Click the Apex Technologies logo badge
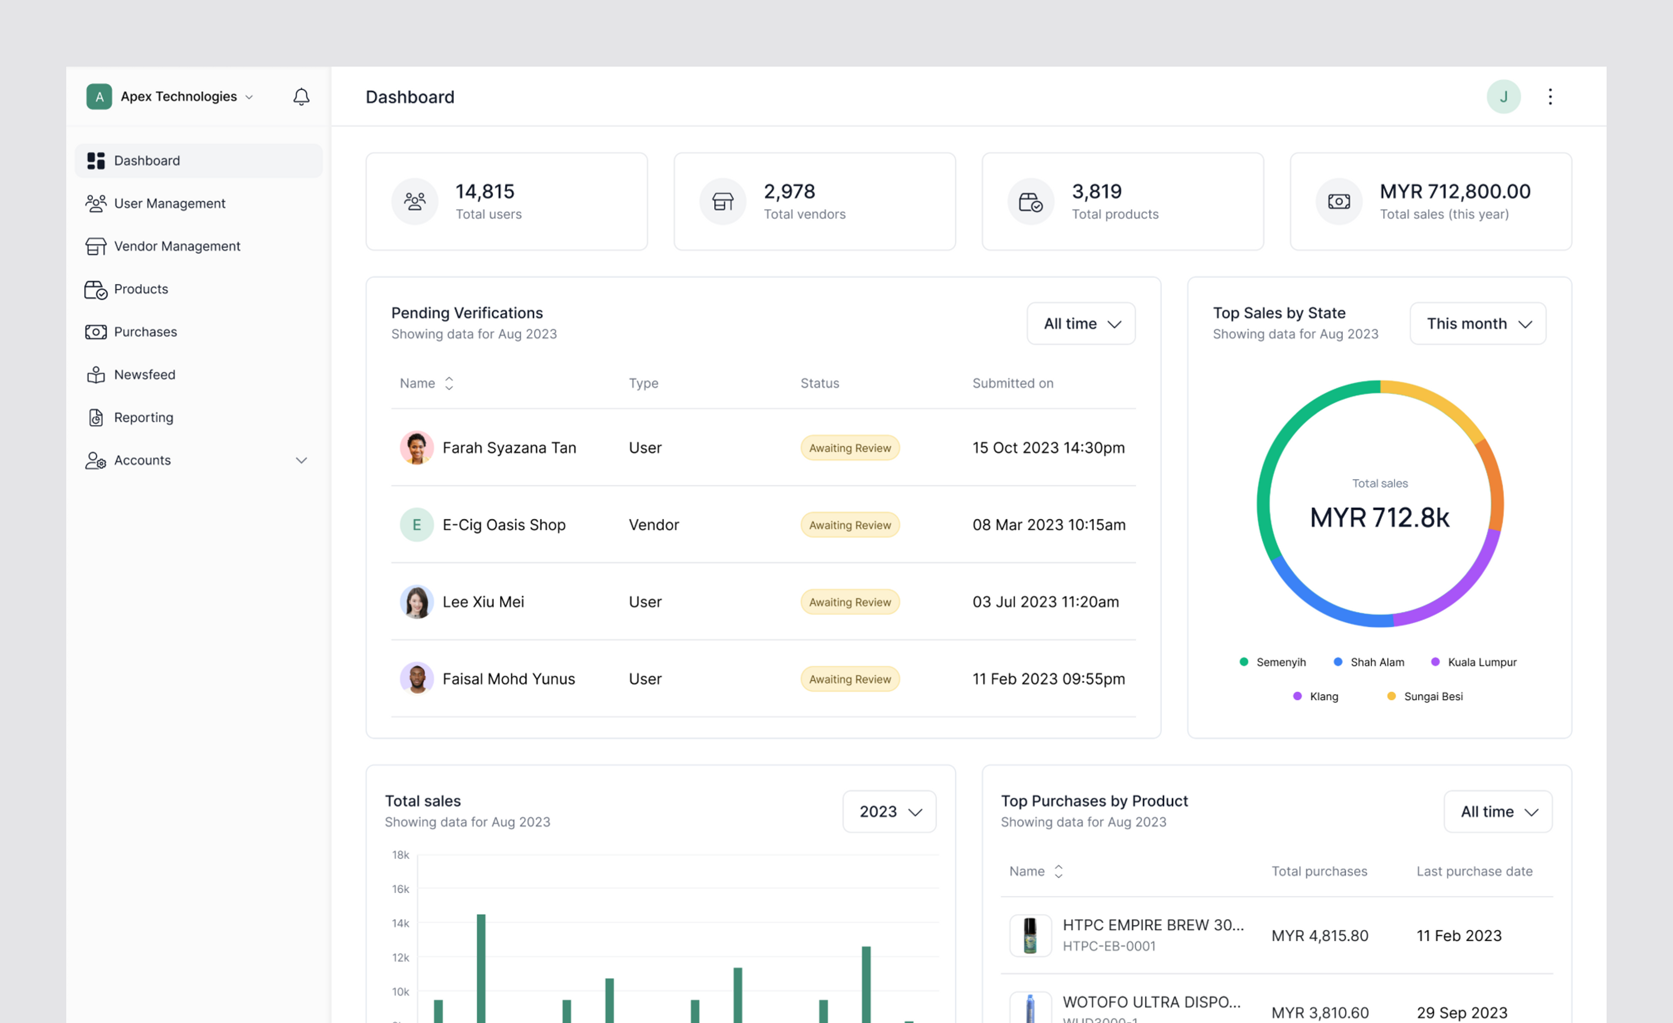The height and width of the screenshot is (1023, 1673). point(99,96)
